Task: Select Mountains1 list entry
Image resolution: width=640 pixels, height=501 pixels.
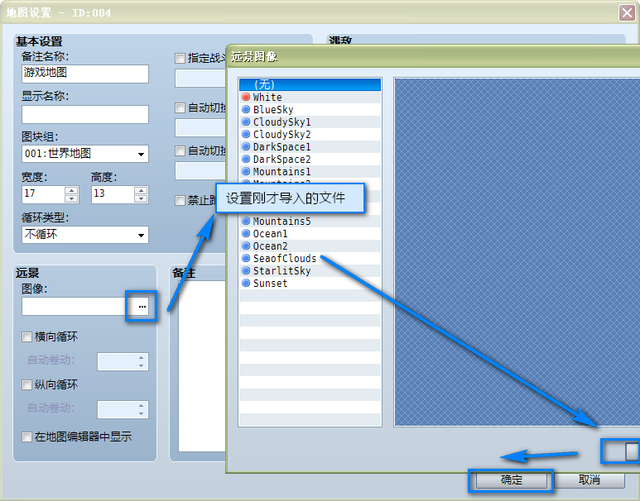Action: click(310, 171)
